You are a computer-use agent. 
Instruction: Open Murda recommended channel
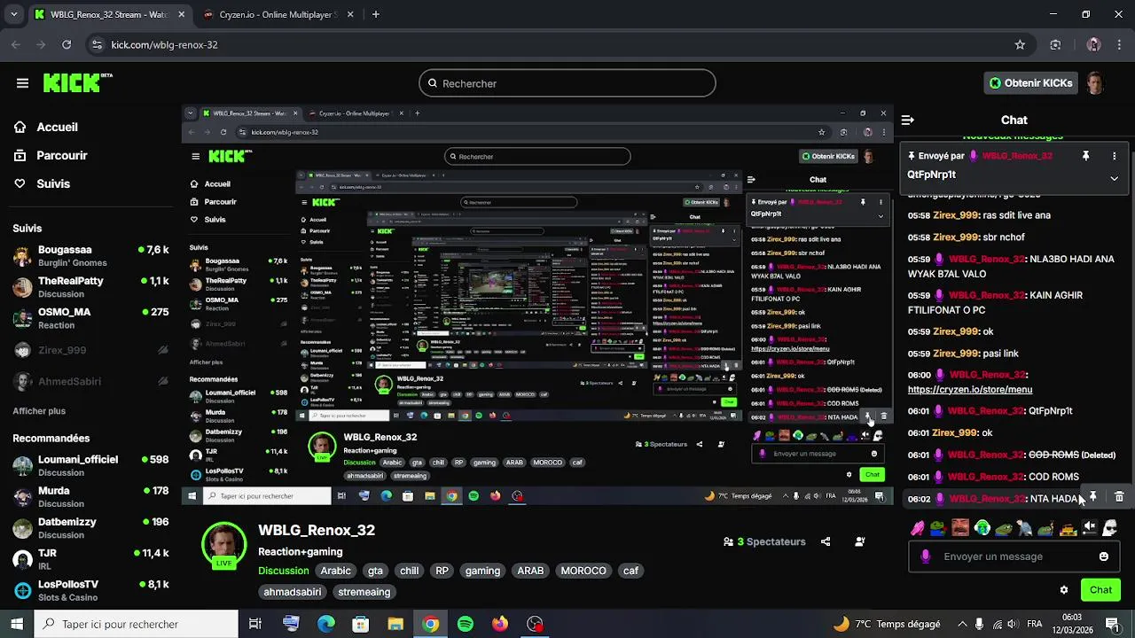[x=90, y=496]
